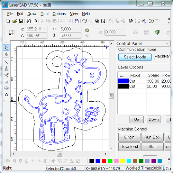Open the Edit menu

pos(20,14)
